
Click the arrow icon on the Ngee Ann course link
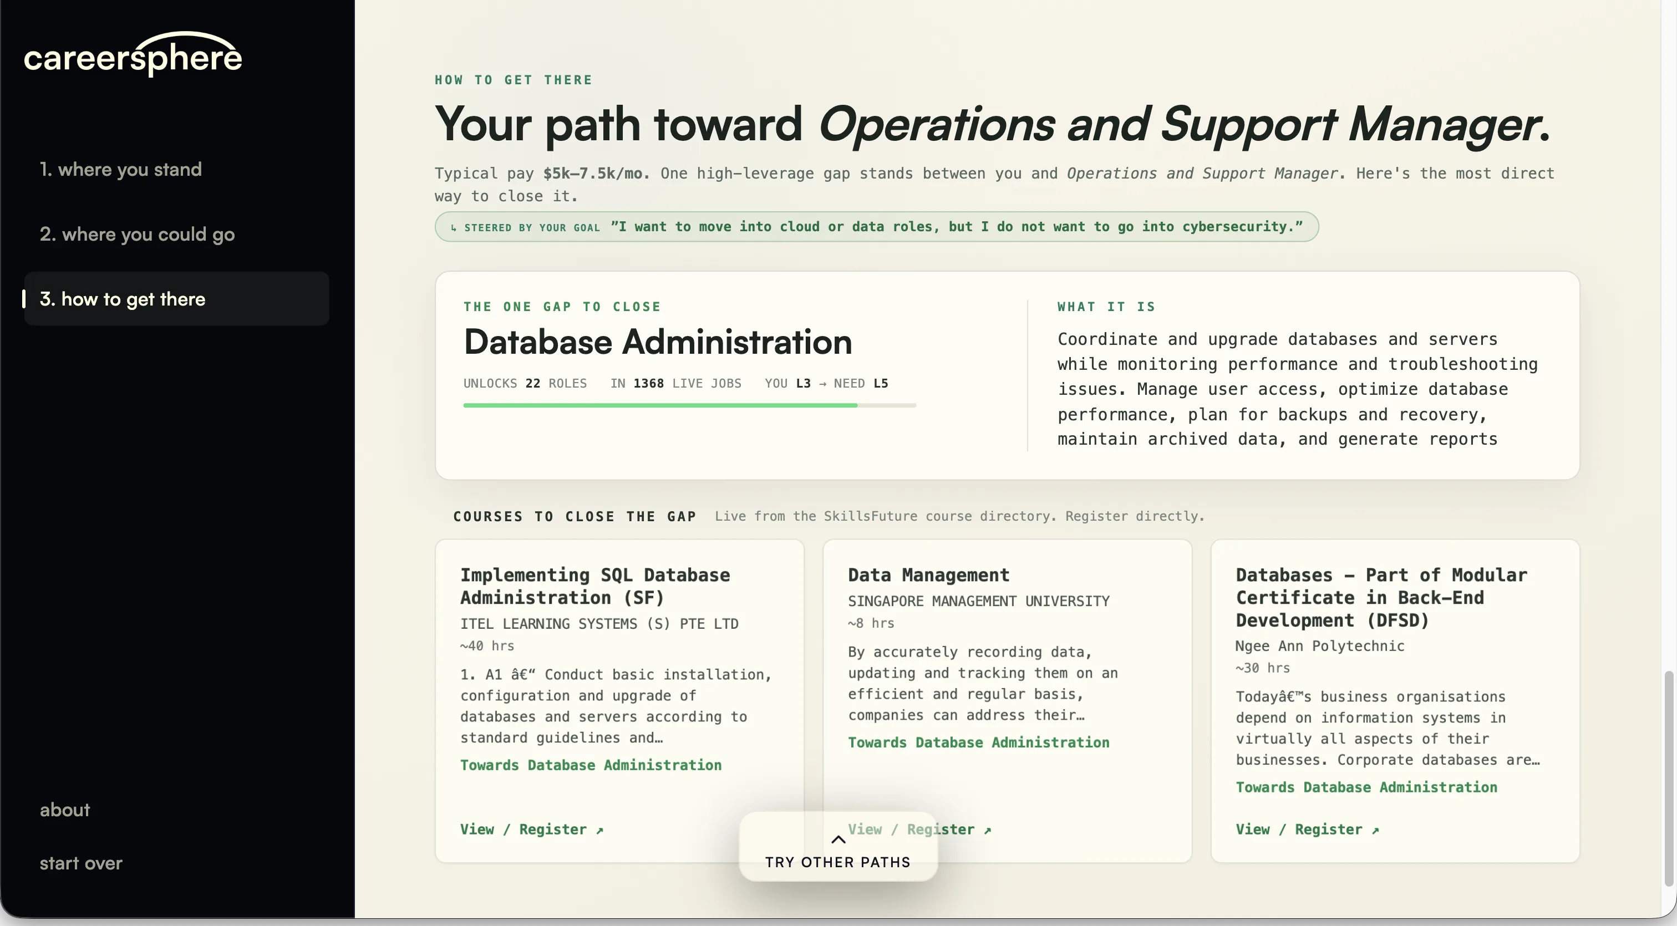pos(1375,830)
